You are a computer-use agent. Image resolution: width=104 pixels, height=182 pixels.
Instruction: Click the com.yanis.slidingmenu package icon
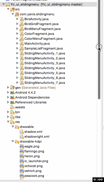(x=17, y=14)
